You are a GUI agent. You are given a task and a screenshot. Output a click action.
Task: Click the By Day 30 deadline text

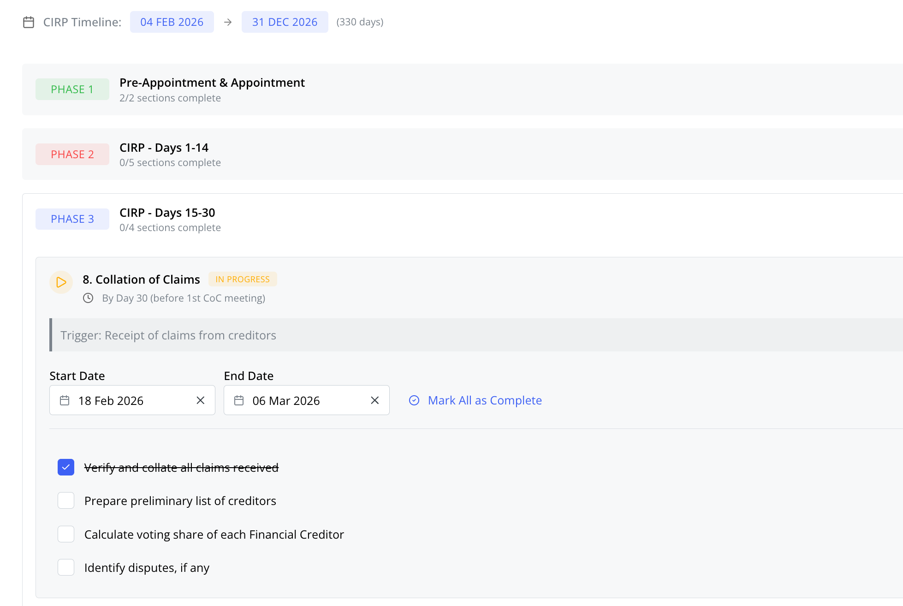tap(184, 298)
